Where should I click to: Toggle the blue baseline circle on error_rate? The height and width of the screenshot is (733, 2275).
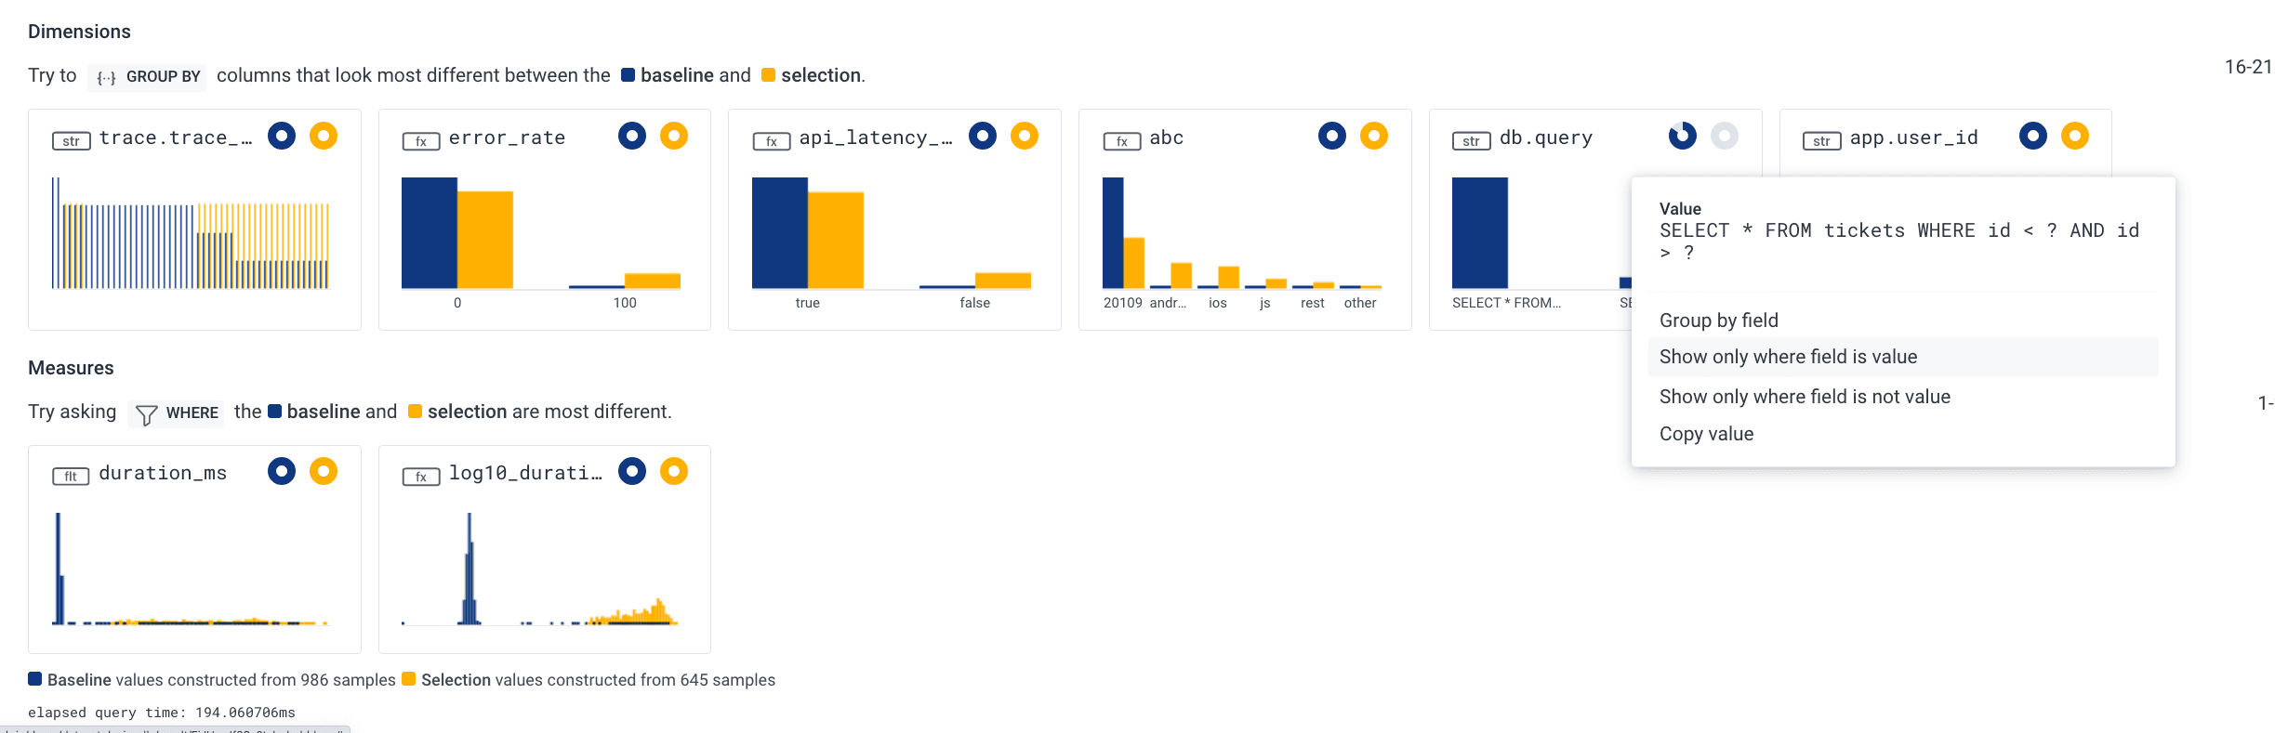click(632, 137)
